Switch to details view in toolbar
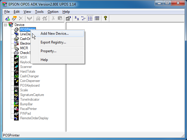 tap(97, 18)
